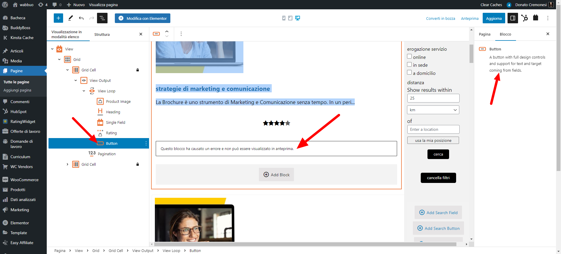This screenshot has width=561, height=254.
Task: Collapse the View Output tree item
Action: 76,80
